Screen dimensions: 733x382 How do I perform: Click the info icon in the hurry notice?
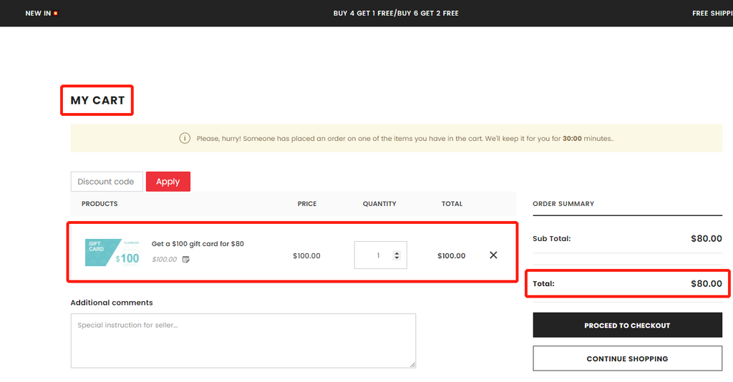[185, 138]
